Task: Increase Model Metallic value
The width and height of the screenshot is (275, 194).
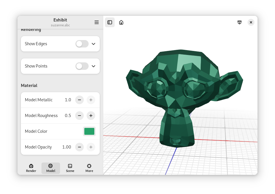Action: pos(91,100)
